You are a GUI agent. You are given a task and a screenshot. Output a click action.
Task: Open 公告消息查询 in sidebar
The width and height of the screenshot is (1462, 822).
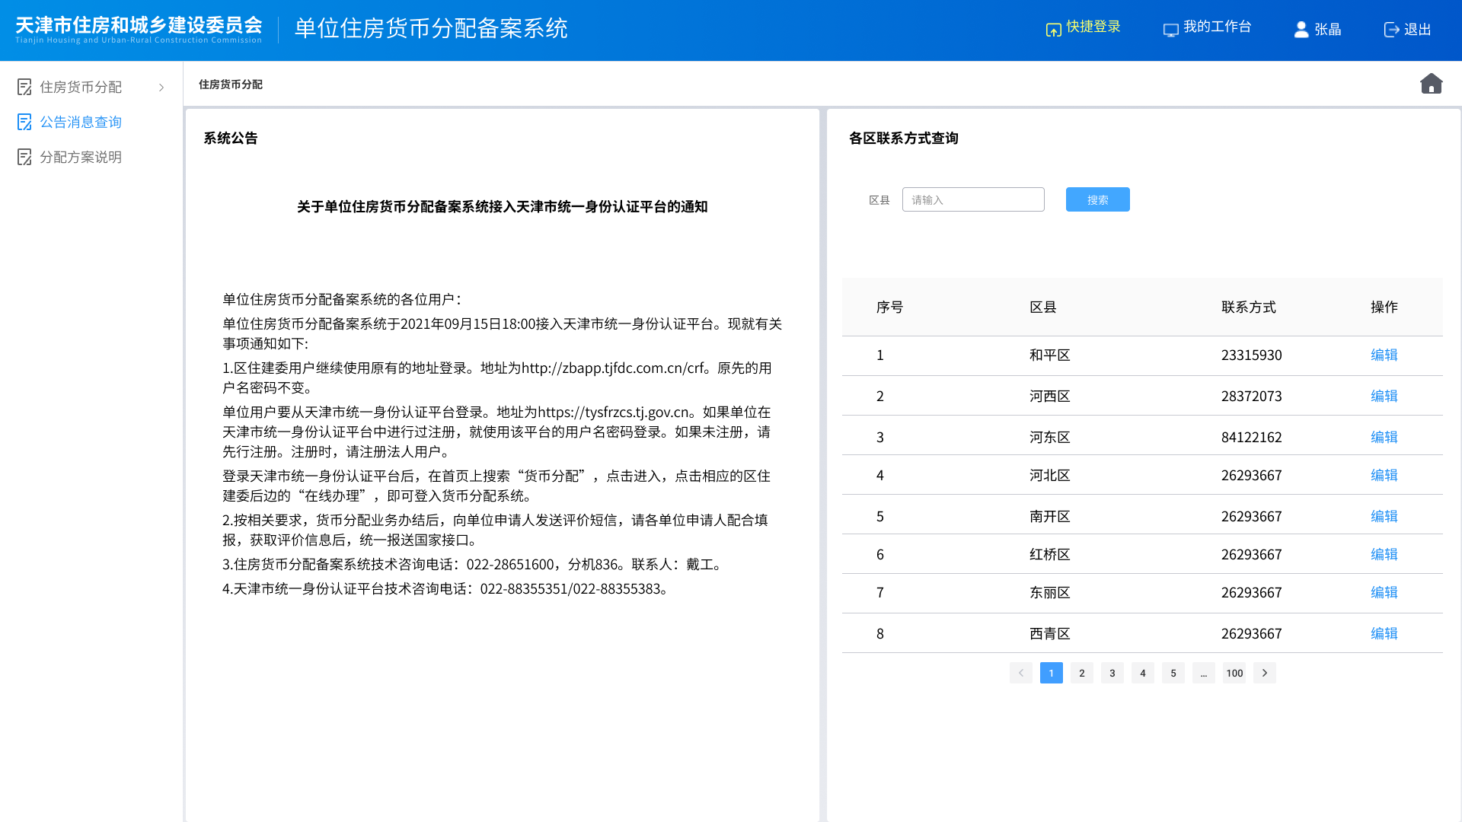point(81,122)
